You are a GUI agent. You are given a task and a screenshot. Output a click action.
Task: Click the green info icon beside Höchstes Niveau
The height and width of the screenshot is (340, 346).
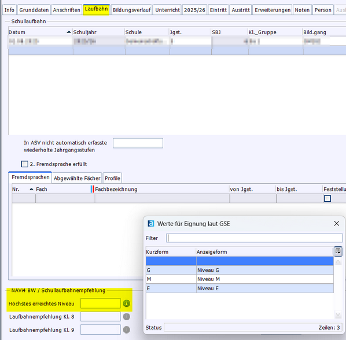(x=127, y=304)
